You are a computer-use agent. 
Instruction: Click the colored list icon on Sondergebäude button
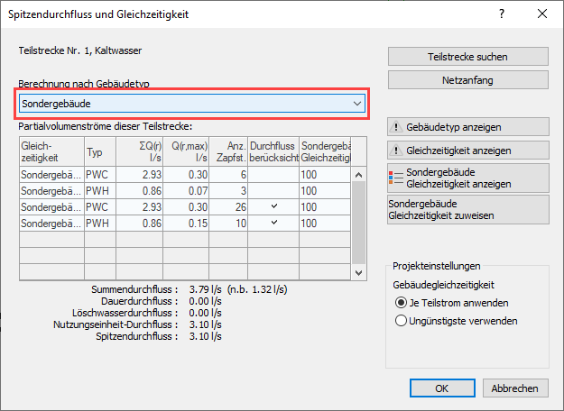(395, 178)
